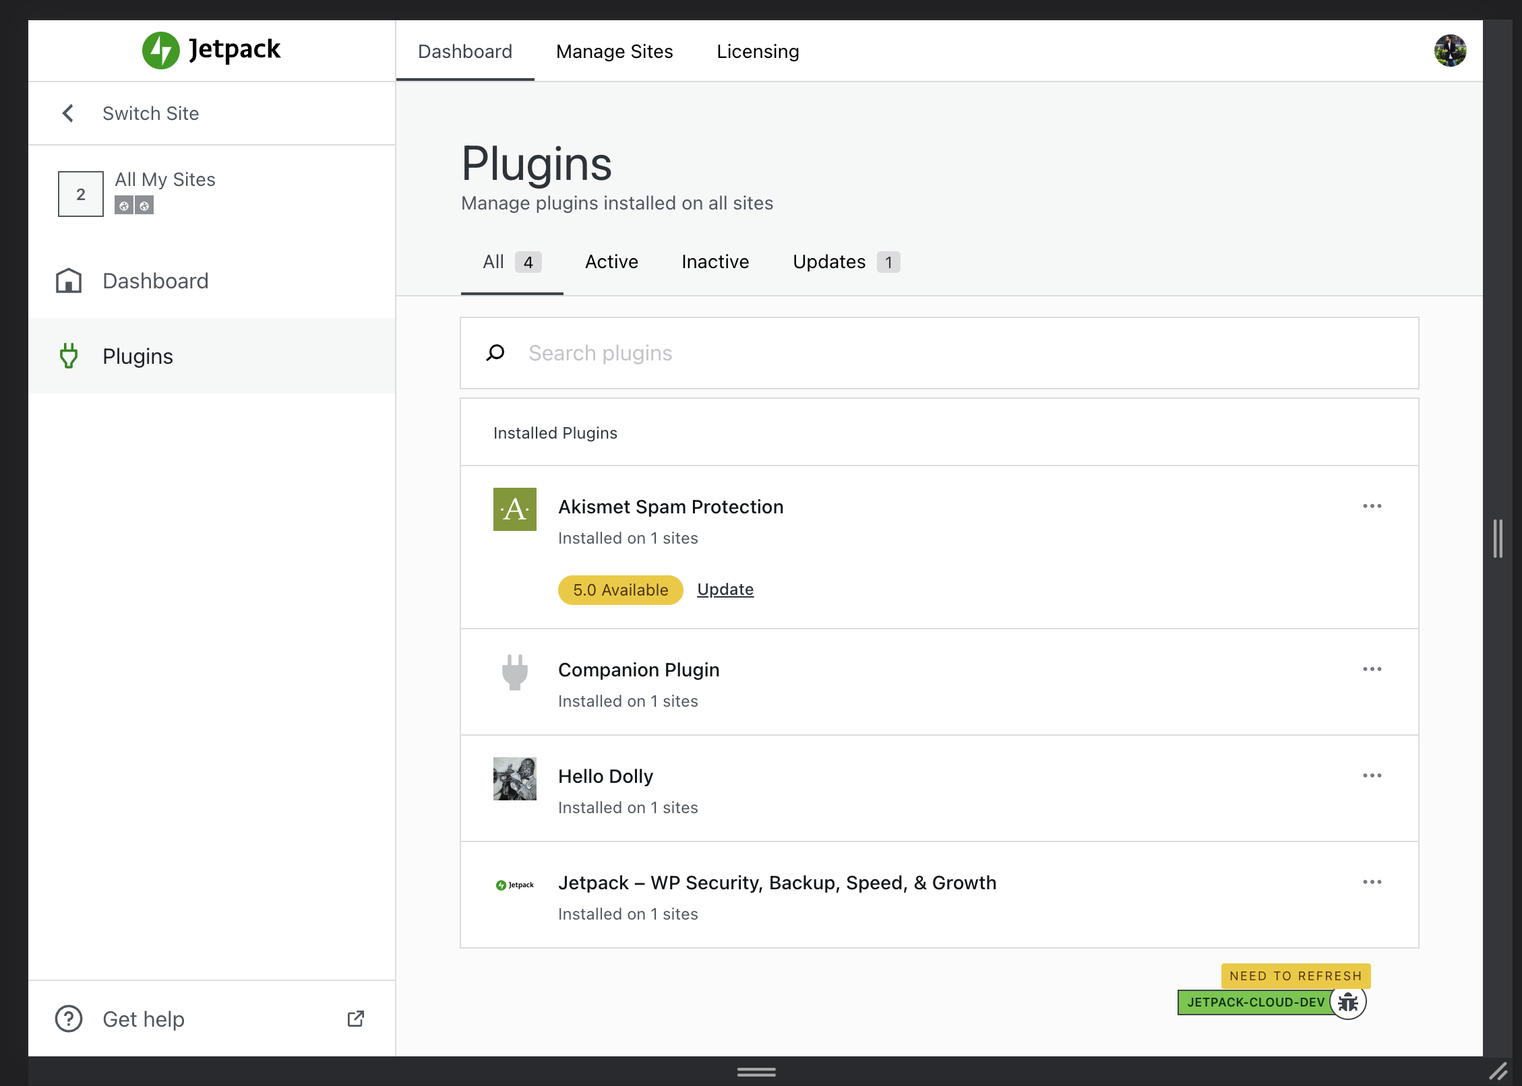1522x1086 pixels.
Task: Select All My Sites in sidebar
Action: click(x=164, y=180)
